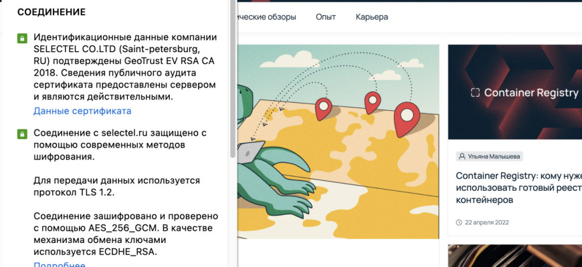The width and height of the screenshot is (582, 267).
Task: Click the clock icon next to 22 апреля 2022
Action: coord(459,222)
